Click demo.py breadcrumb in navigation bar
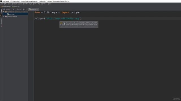The width and height of the screenshot is (181, 101). [16, 7]
